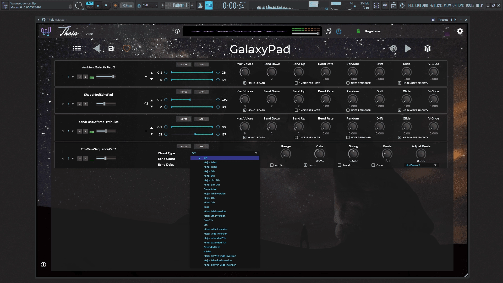Open channel dropdown on FmWaveSequencePad3 layer

[x=73, y=159]
